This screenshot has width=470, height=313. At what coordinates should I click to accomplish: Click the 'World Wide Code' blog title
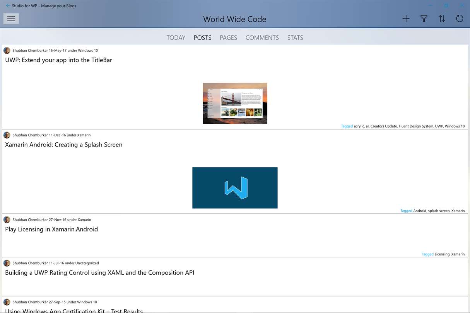click(x=235, y=19)
